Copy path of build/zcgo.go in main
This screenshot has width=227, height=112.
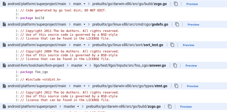tap(176, 4)
